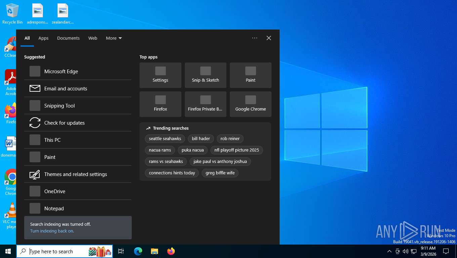The height and width of the screenshot is (258, 457).
Task: Search trending topic rob reiner
Action: pos(230,138)
